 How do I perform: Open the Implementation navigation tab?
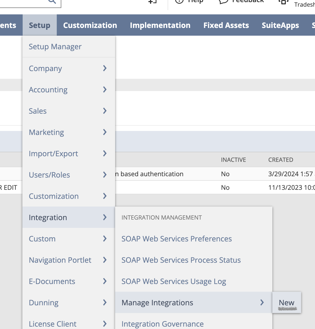(x=160, y=25)
